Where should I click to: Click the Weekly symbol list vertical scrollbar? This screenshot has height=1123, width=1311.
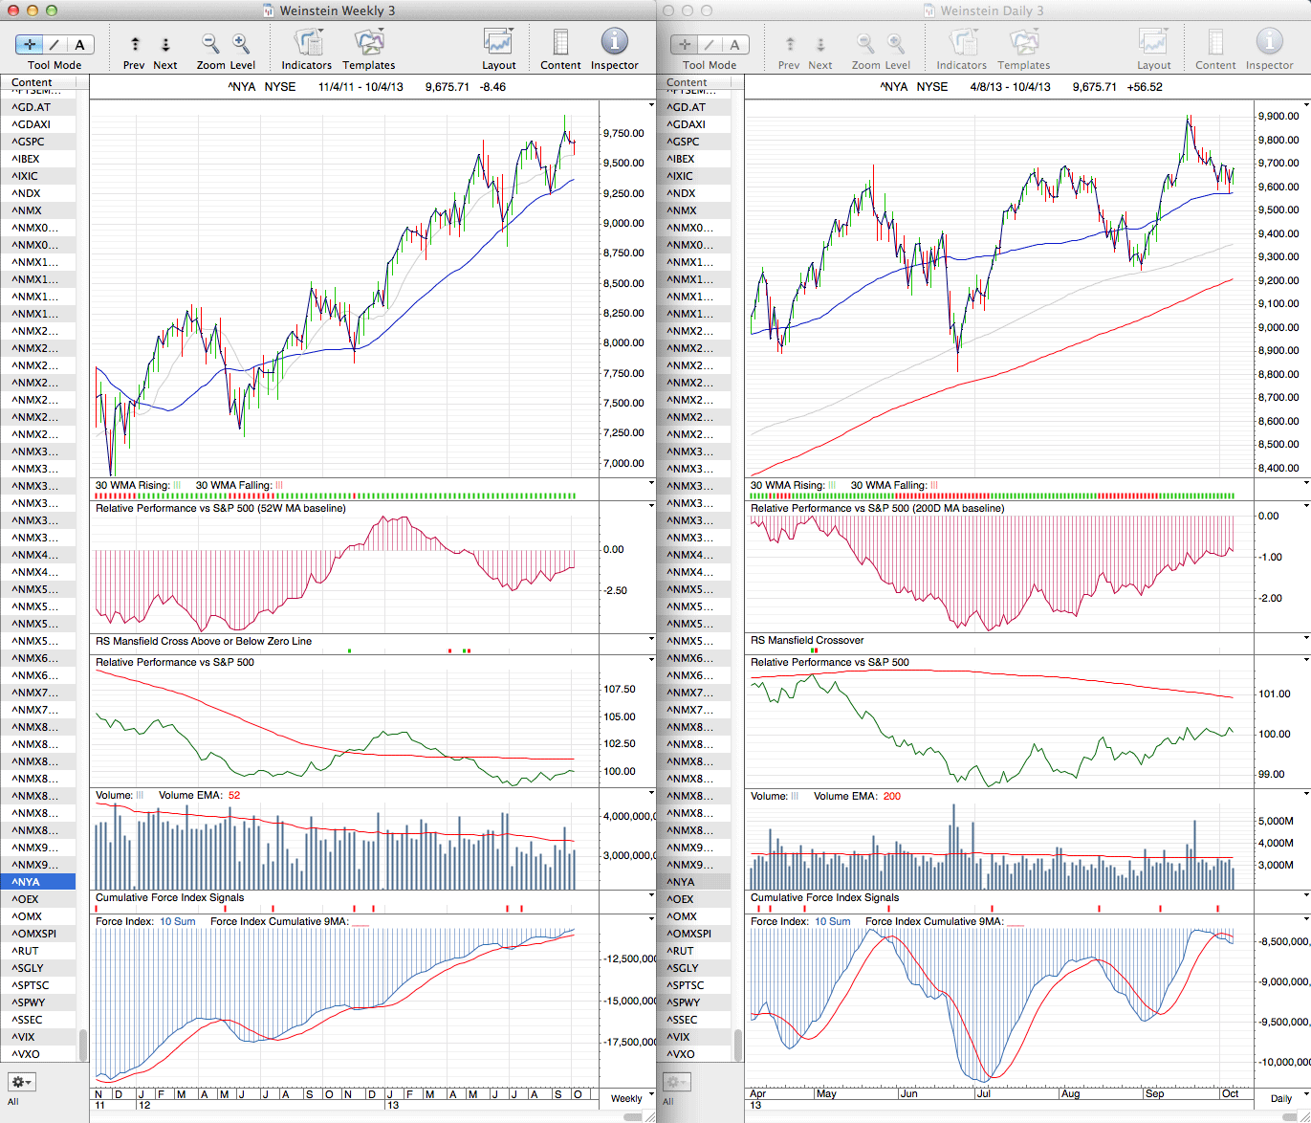83,1045
